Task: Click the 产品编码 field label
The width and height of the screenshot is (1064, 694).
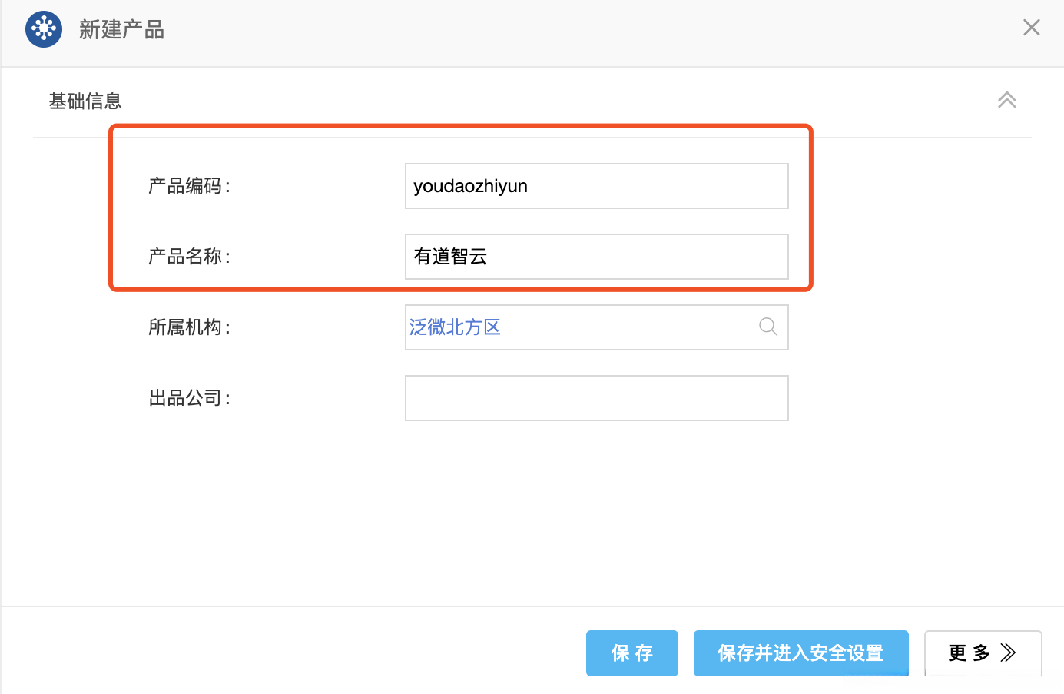Action: (x=189, y=186)
